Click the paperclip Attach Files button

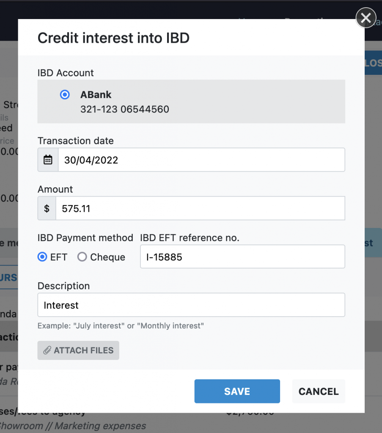pos(78,351)
